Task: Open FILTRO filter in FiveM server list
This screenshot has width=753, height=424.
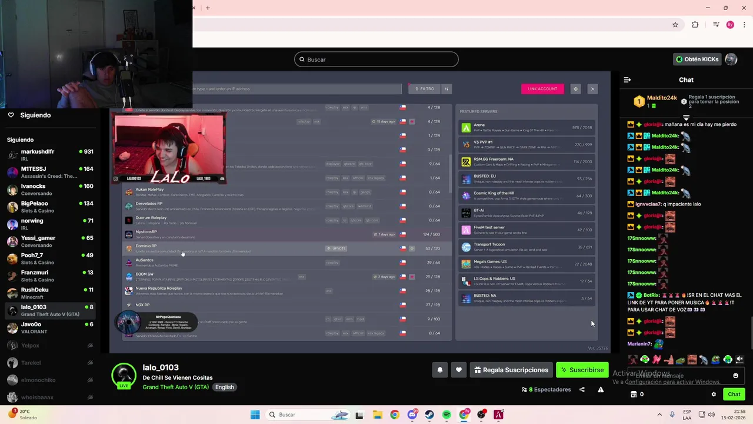Action: 424,89
